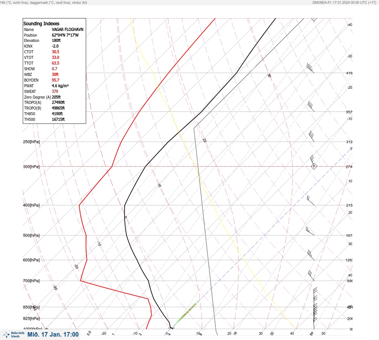Click the wind barb at 700 hPa level
Image resolution: width=379 pixels, height=340 pixels.
click(x=311, y=276)
